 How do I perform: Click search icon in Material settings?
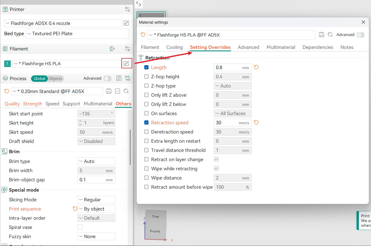tap(330, 35)
